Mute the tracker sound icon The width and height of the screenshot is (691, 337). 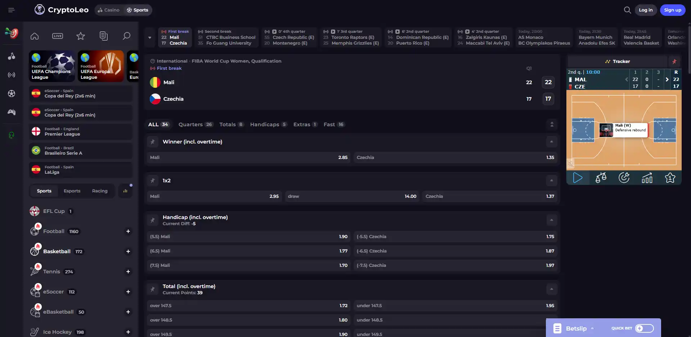(x=570, y=164)
